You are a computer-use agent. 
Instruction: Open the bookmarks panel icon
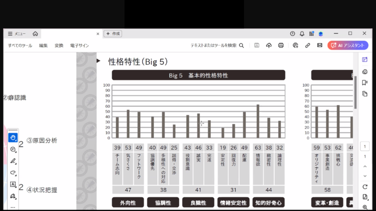pos(365,82)
